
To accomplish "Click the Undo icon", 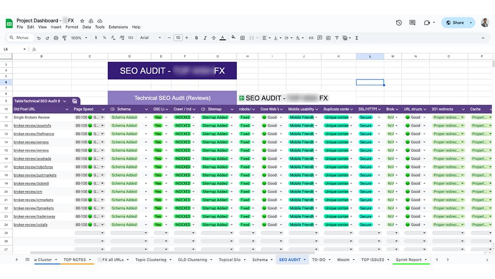I will point(39,38).
